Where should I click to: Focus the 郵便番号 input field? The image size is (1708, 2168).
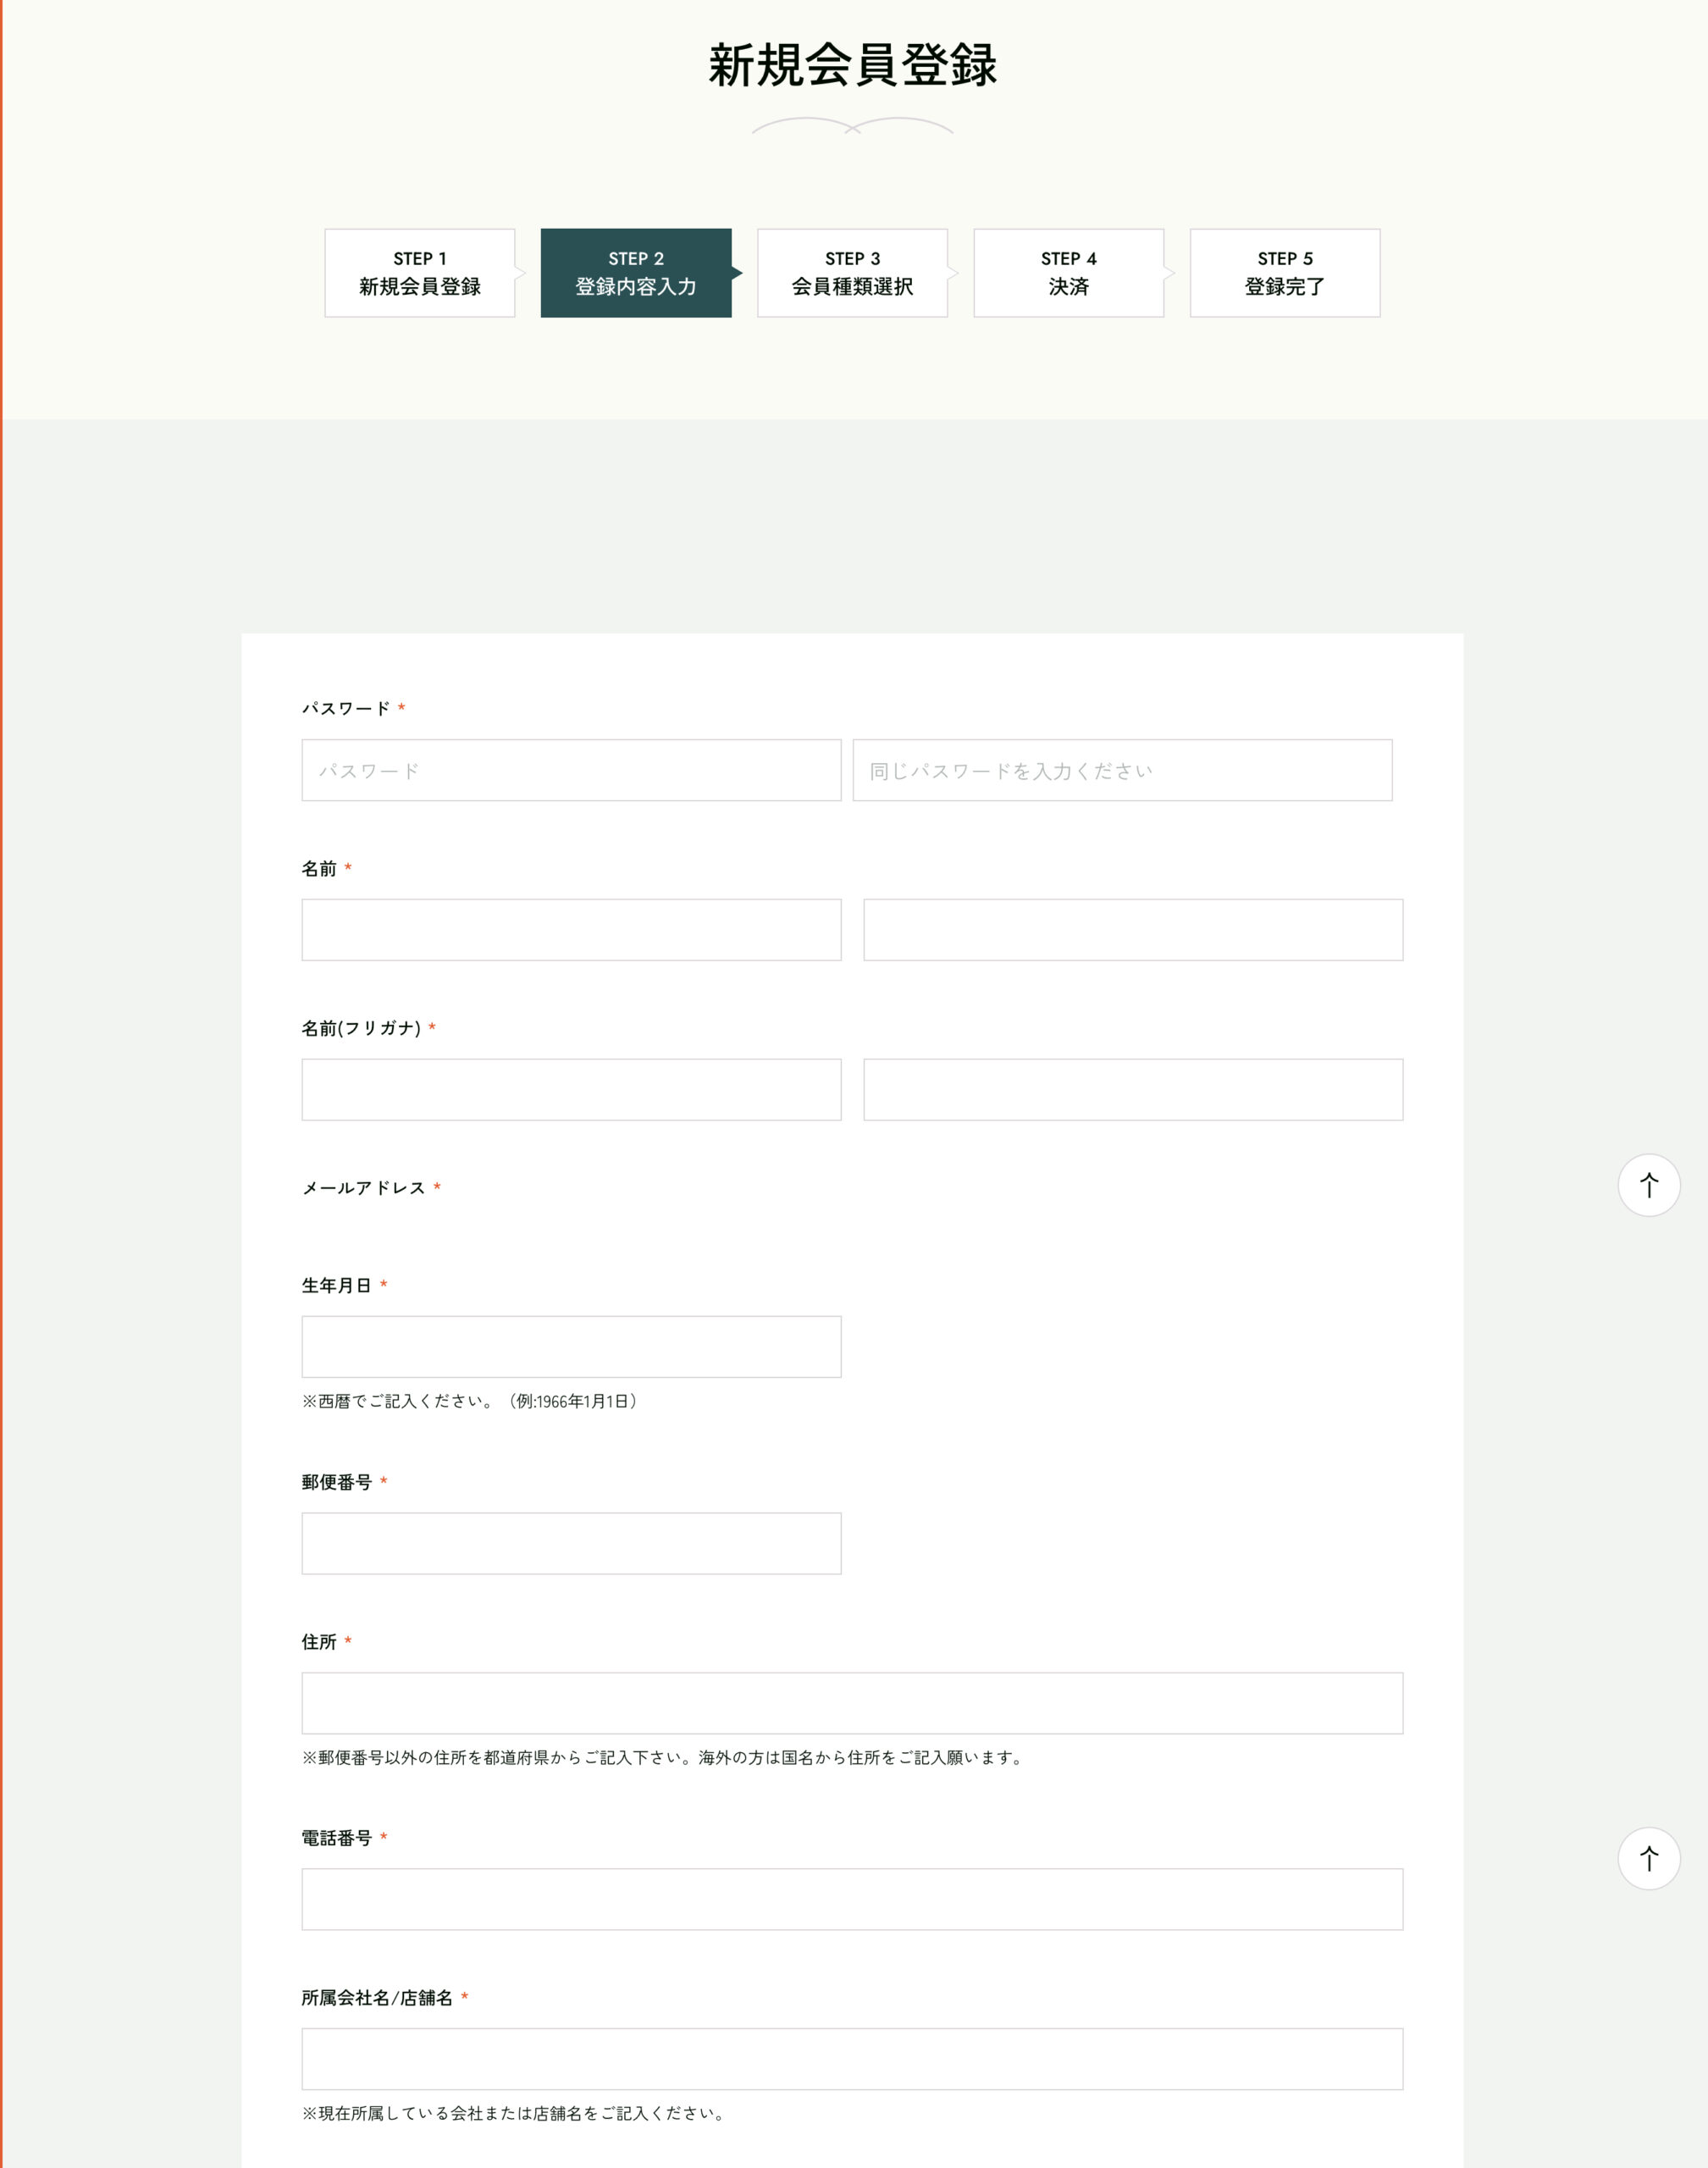coord(571,1543)
